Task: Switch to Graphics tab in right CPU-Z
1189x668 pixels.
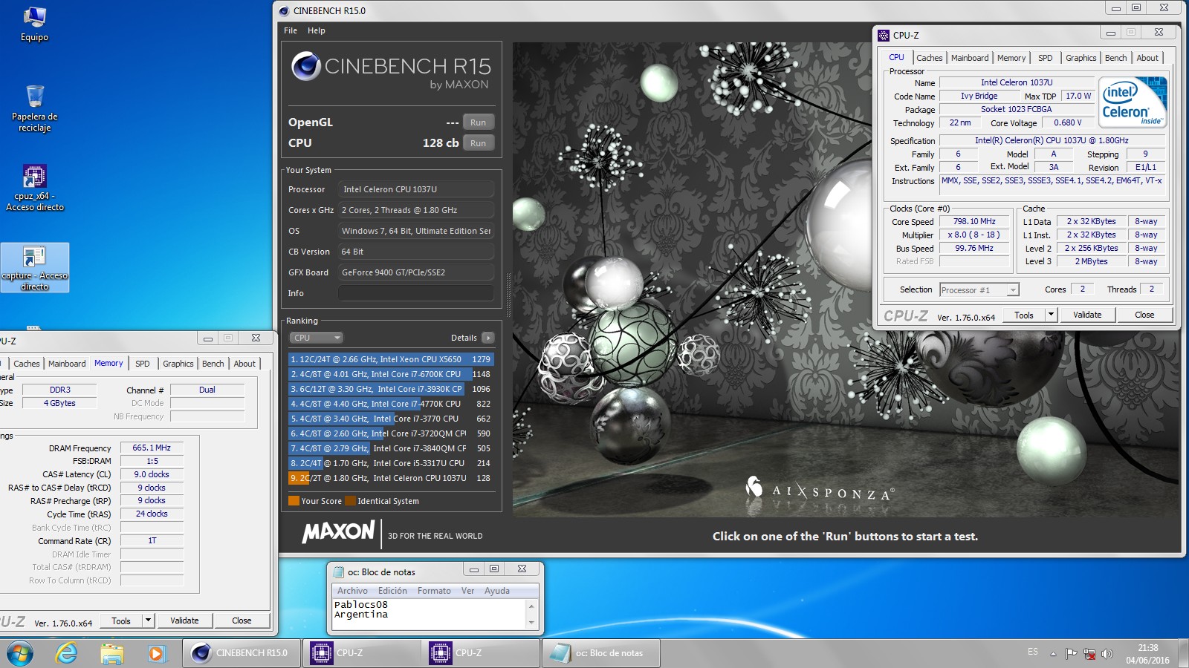Action: coord(1081,58)
